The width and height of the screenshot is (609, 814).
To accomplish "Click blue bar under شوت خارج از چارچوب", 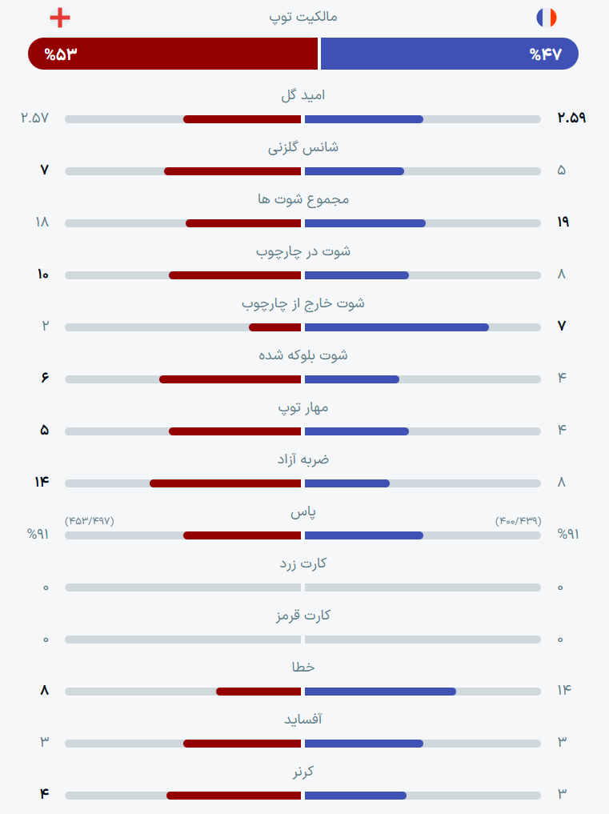I will 397,327.
